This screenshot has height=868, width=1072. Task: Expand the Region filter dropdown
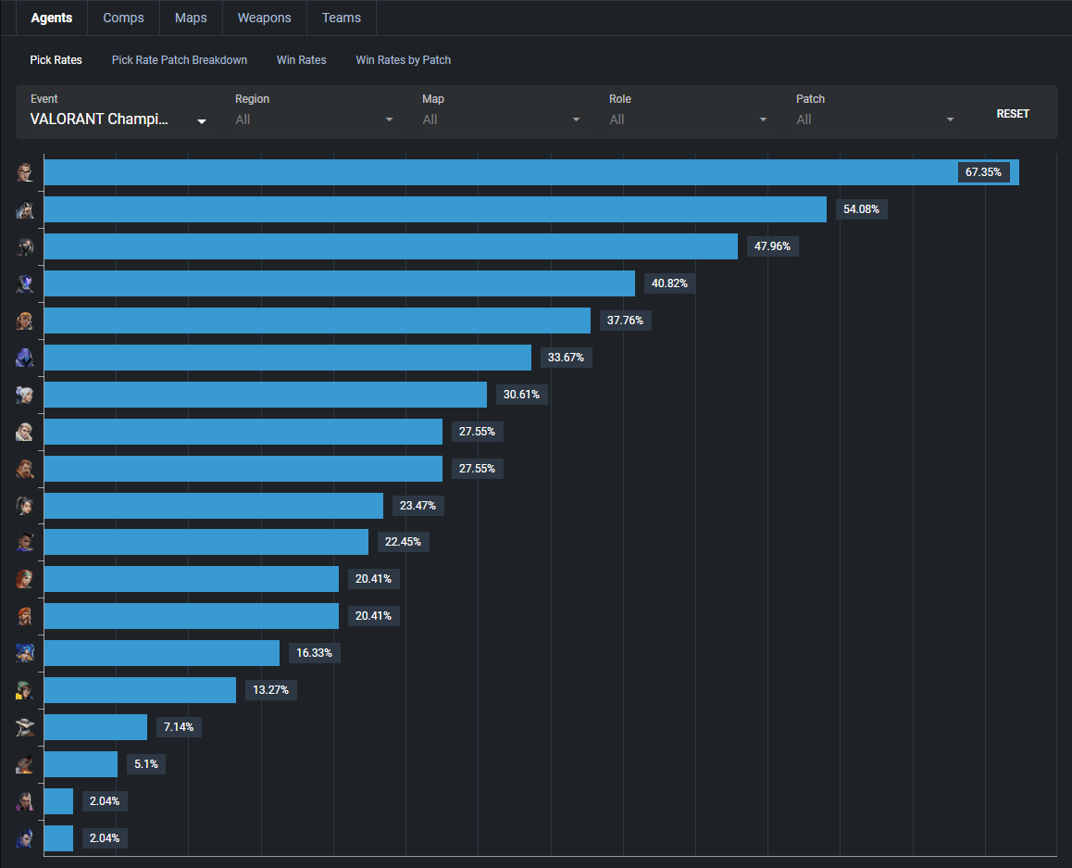[315, 119]
